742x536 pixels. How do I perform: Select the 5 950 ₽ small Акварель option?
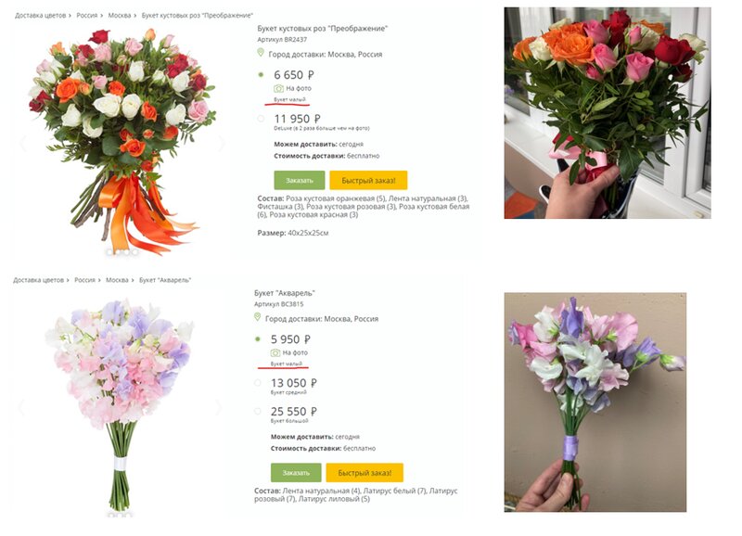[x=258, y=339]
